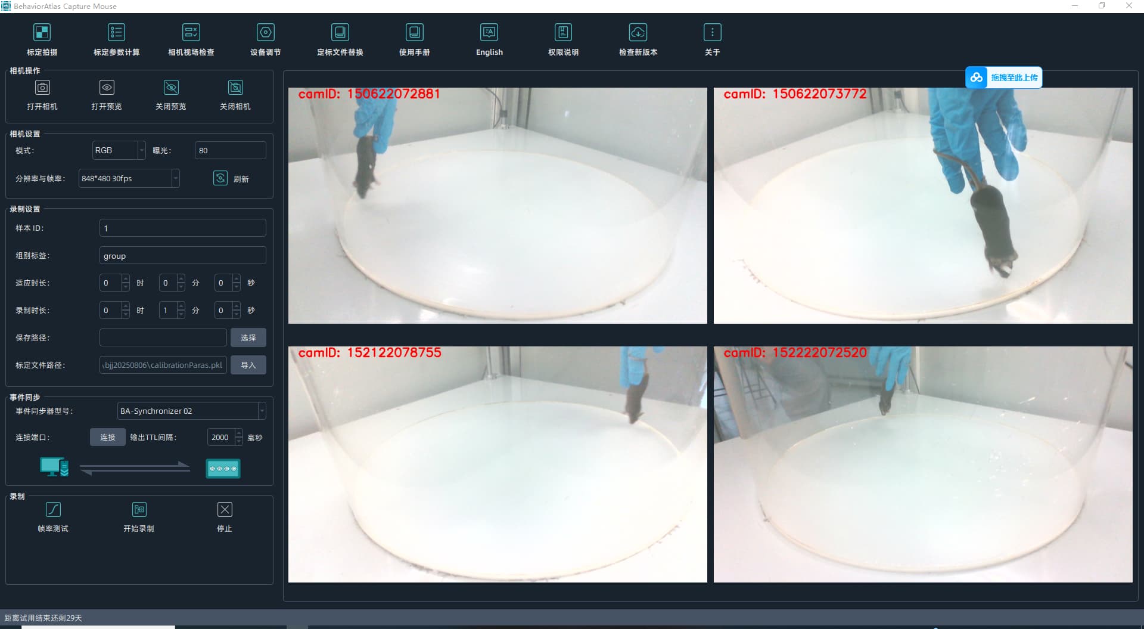Increase the 适应时长 hours stepper
This screenshot has height=629, width=1144.
pyautogui.click(x=125, y=278)
